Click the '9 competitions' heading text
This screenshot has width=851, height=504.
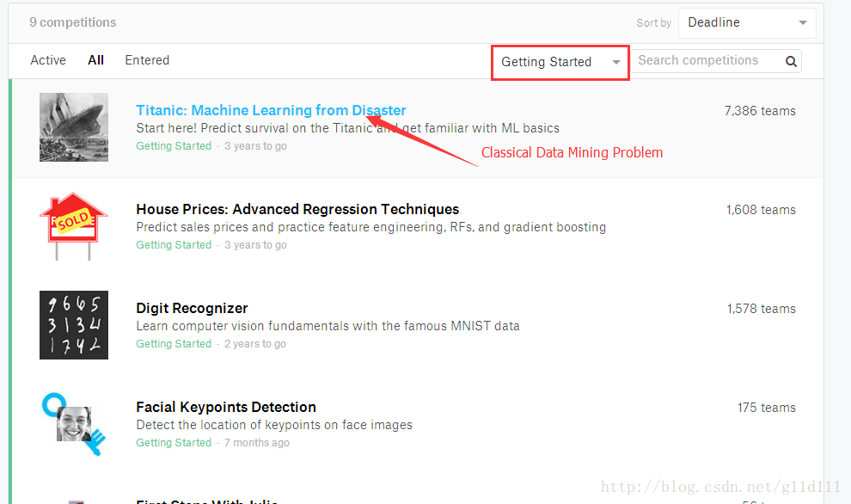tap(73, 22)
